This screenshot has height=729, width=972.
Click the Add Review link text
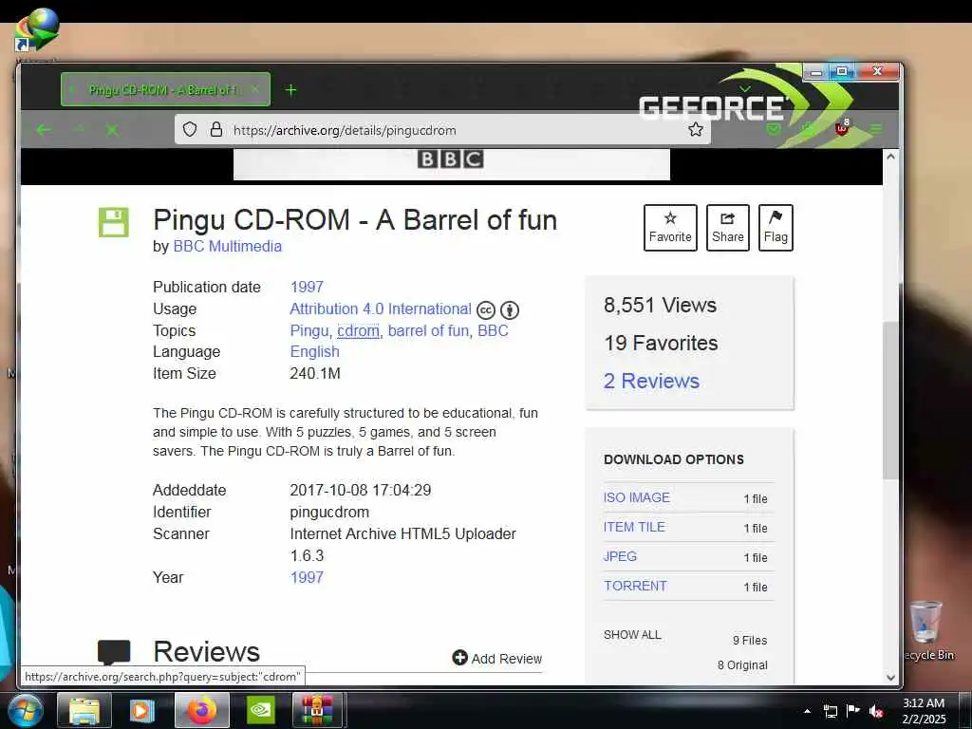[507, 659]
